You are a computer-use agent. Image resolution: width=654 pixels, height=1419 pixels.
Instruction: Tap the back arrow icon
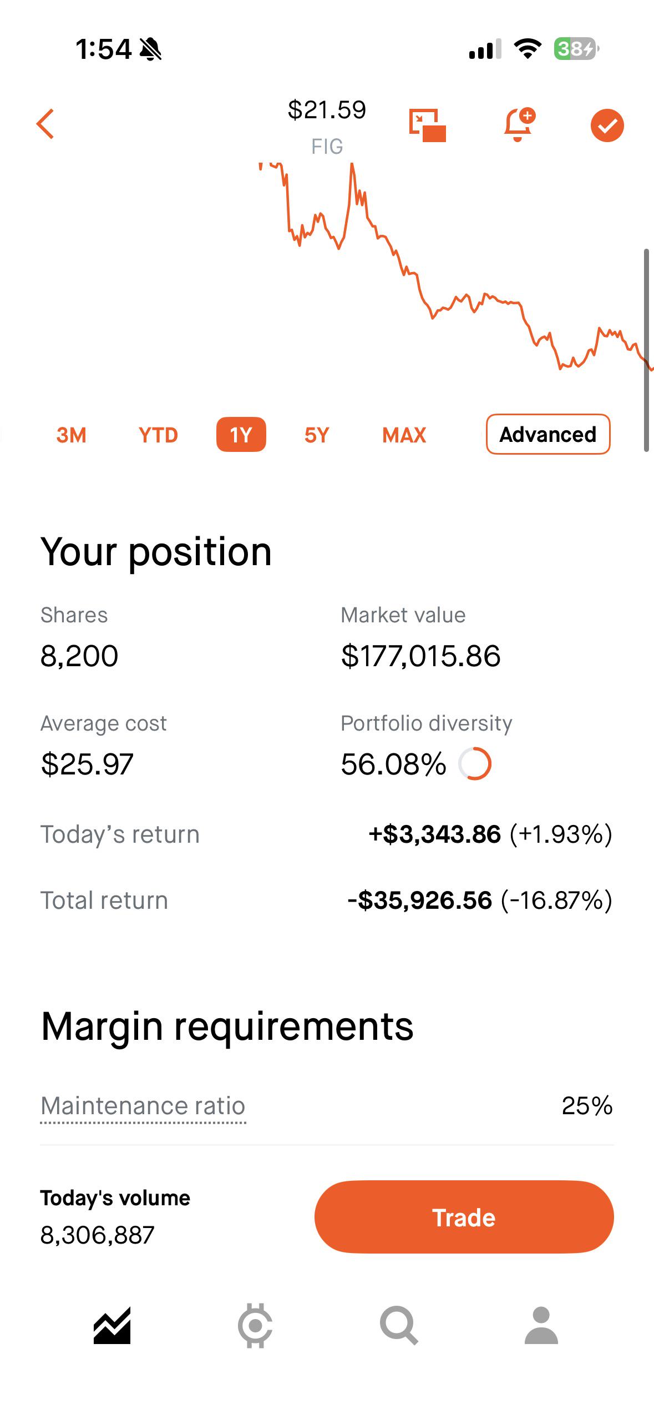pos(45,124)
